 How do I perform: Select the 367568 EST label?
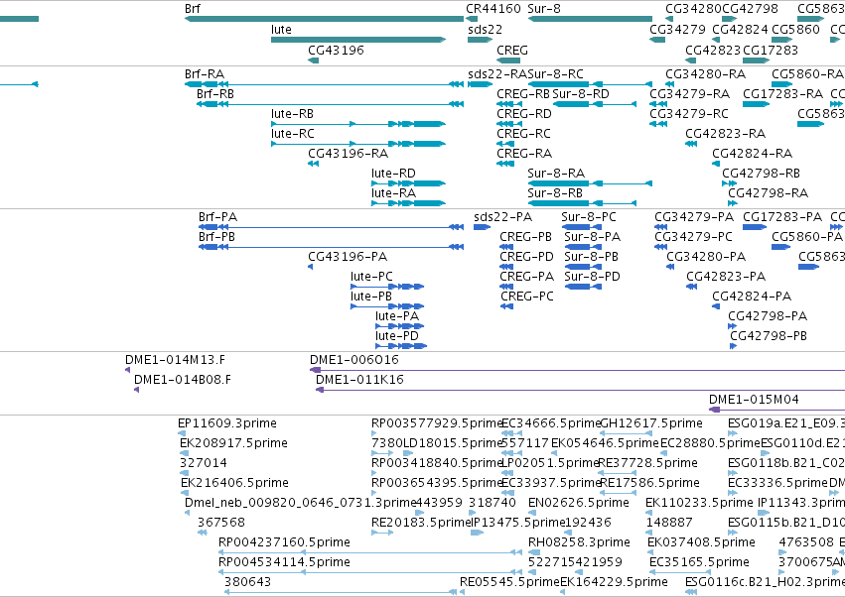(221, 523)
